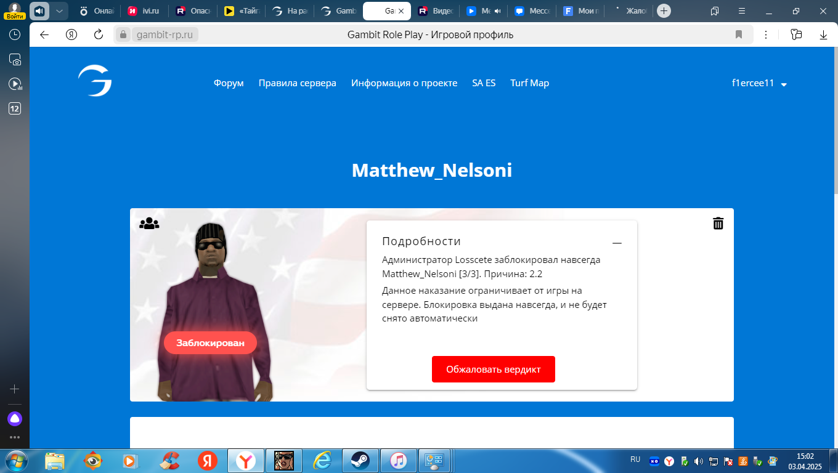Screen dimensions: 838x473
Task: Expand the chevron next to the sound button
Action: pos(59,11)
